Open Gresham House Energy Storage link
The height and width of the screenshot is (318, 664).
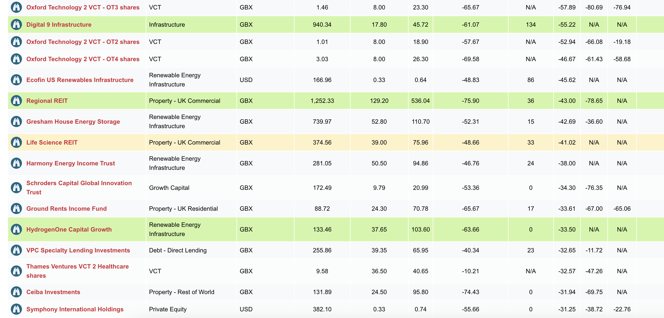(73, 121)
